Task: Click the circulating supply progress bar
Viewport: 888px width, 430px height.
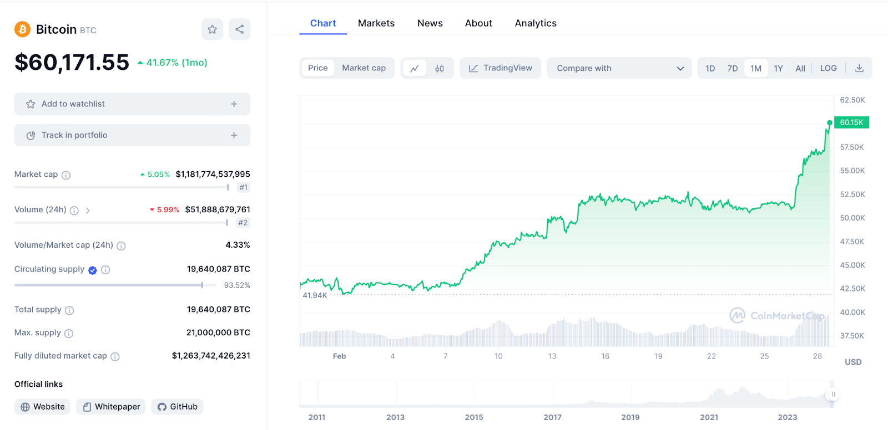Action: (x=115, y=285)
